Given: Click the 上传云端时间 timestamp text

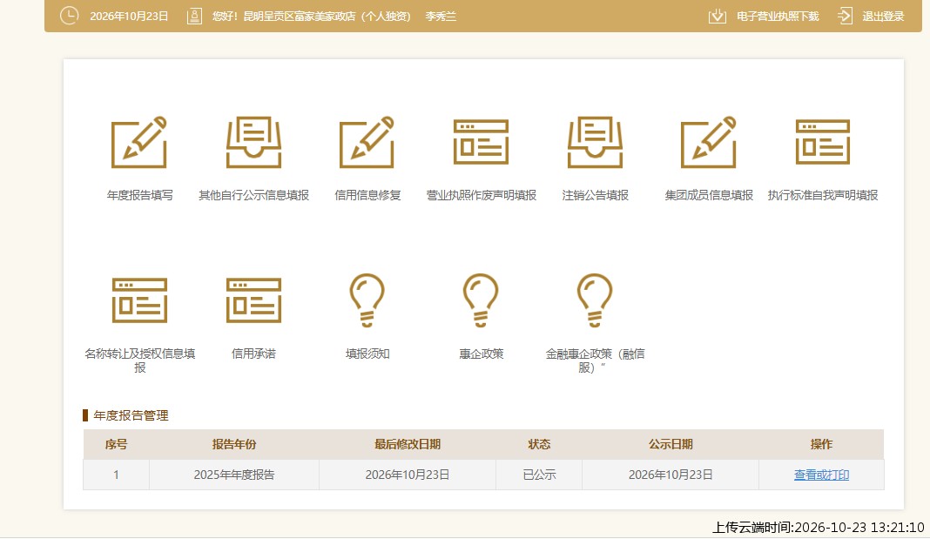Looking at the screenshot, I should [819, 527].
